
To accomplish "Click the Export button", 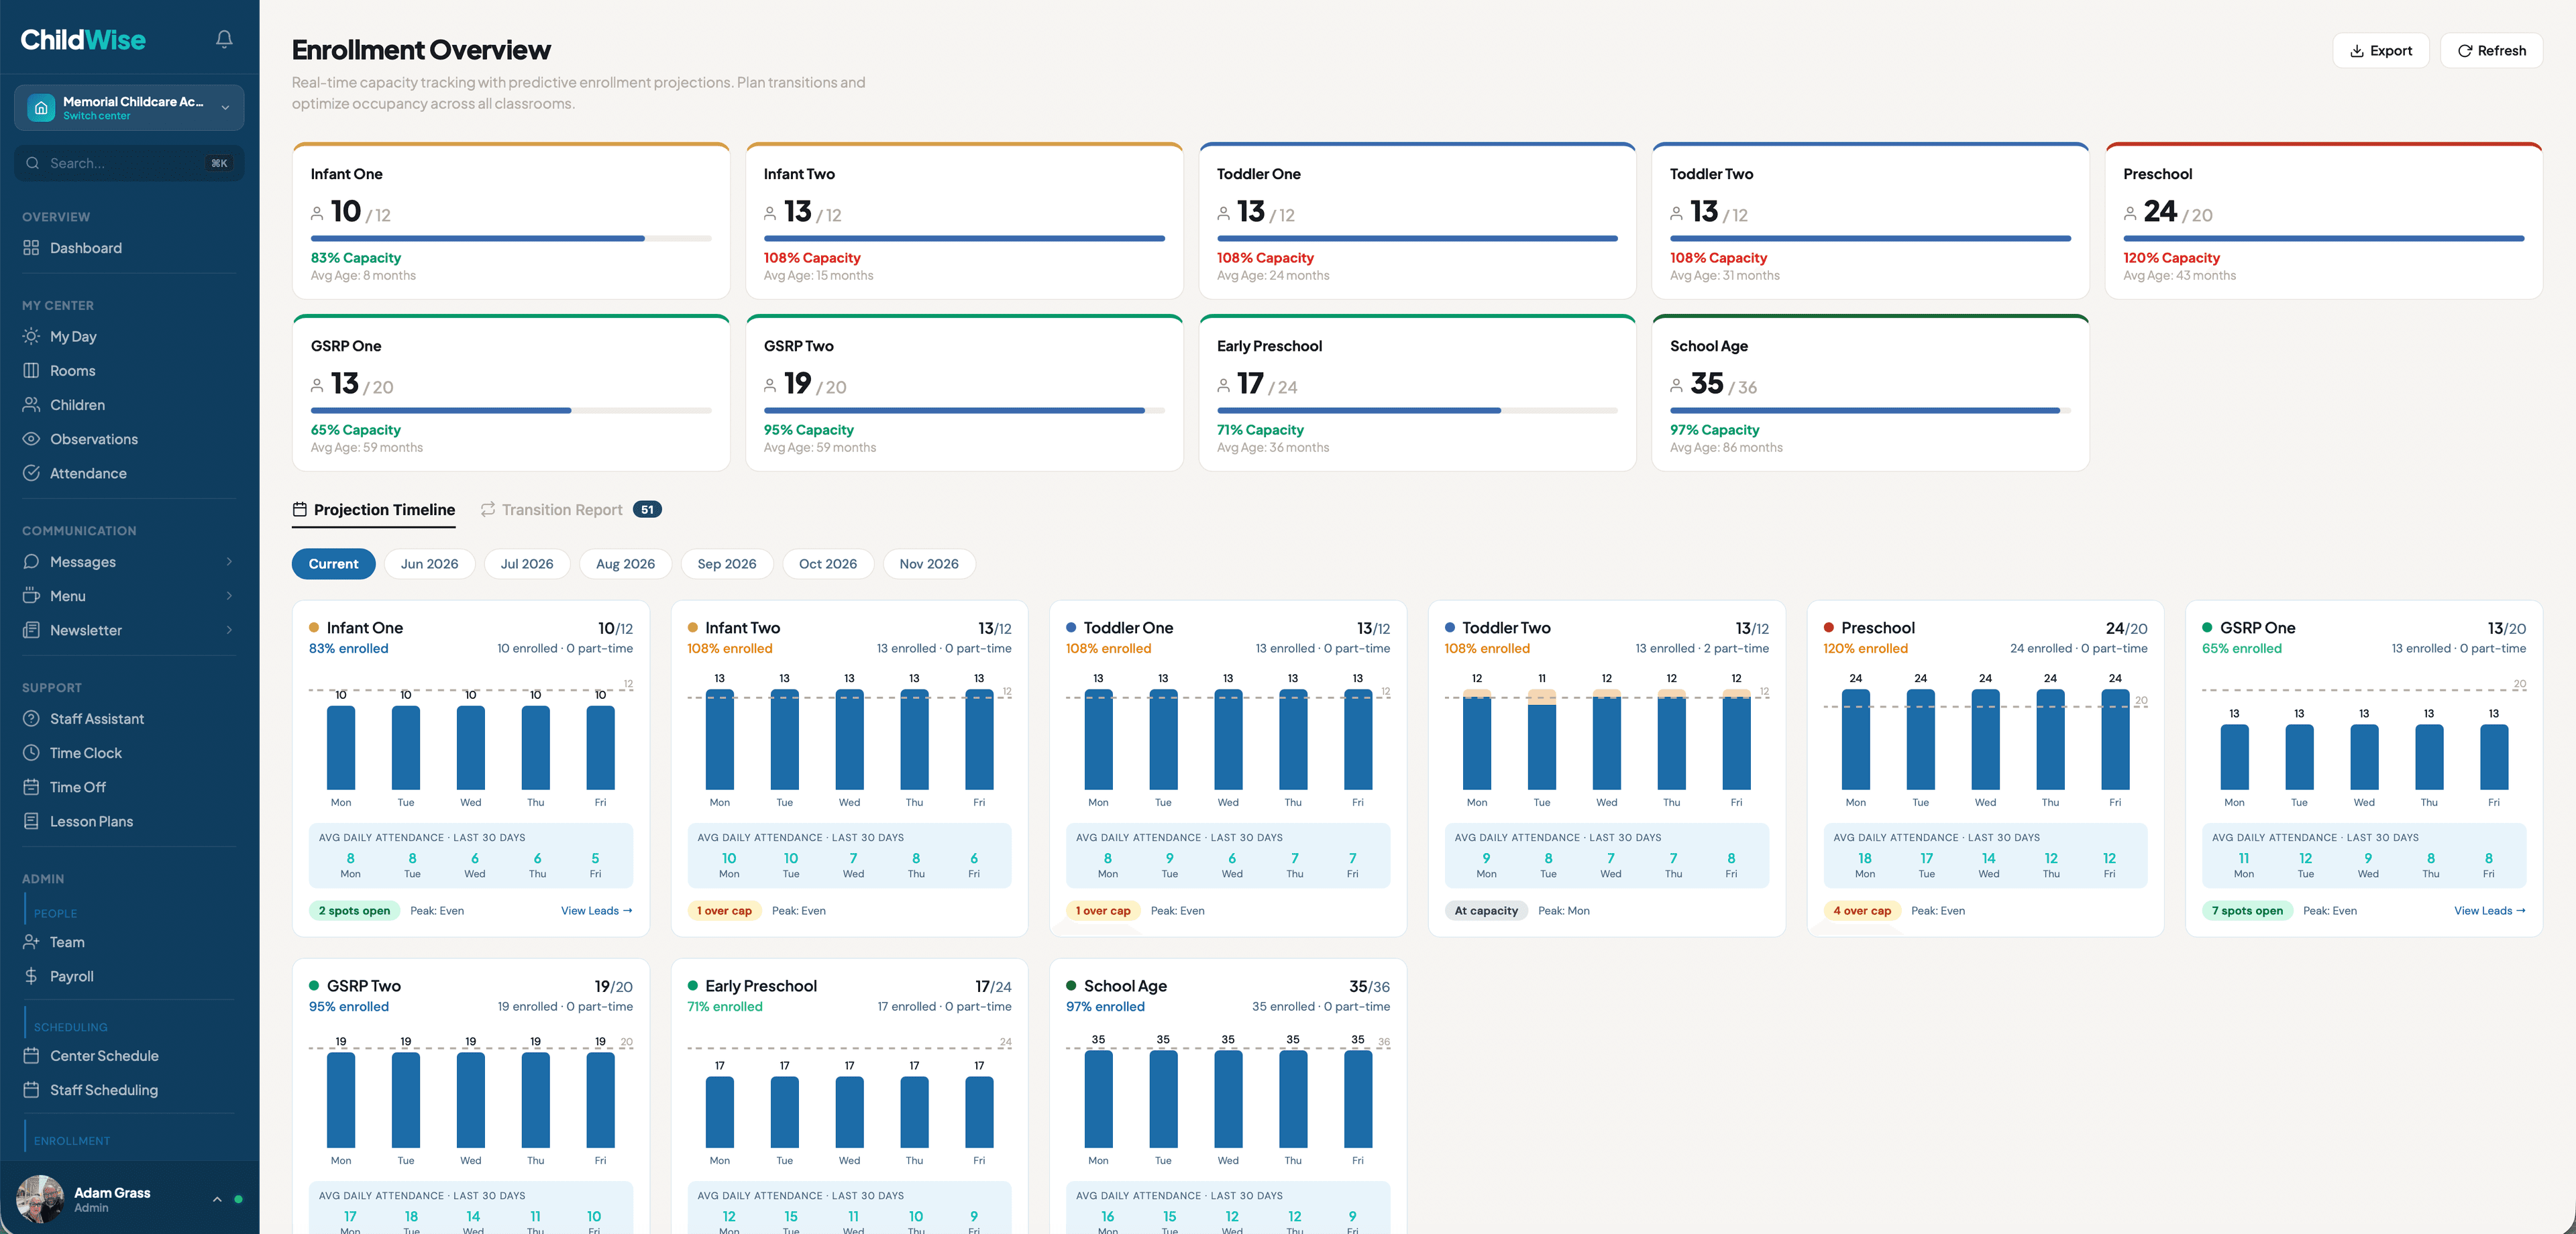I will (2381, 51).
